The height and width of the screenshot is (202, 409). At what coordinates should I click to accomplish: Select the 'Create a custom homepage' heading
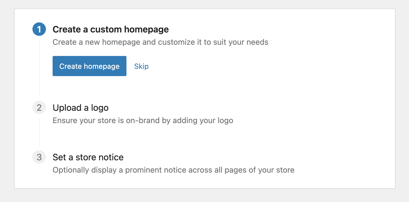111,29
